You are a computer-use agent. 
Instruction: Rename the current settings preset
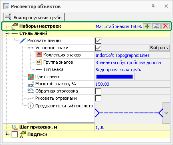[156, 26]
